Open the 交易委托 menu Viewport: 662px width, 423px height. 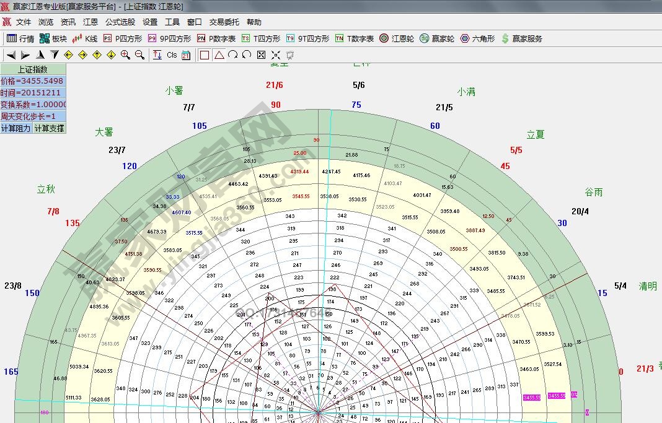coord(224,22)
